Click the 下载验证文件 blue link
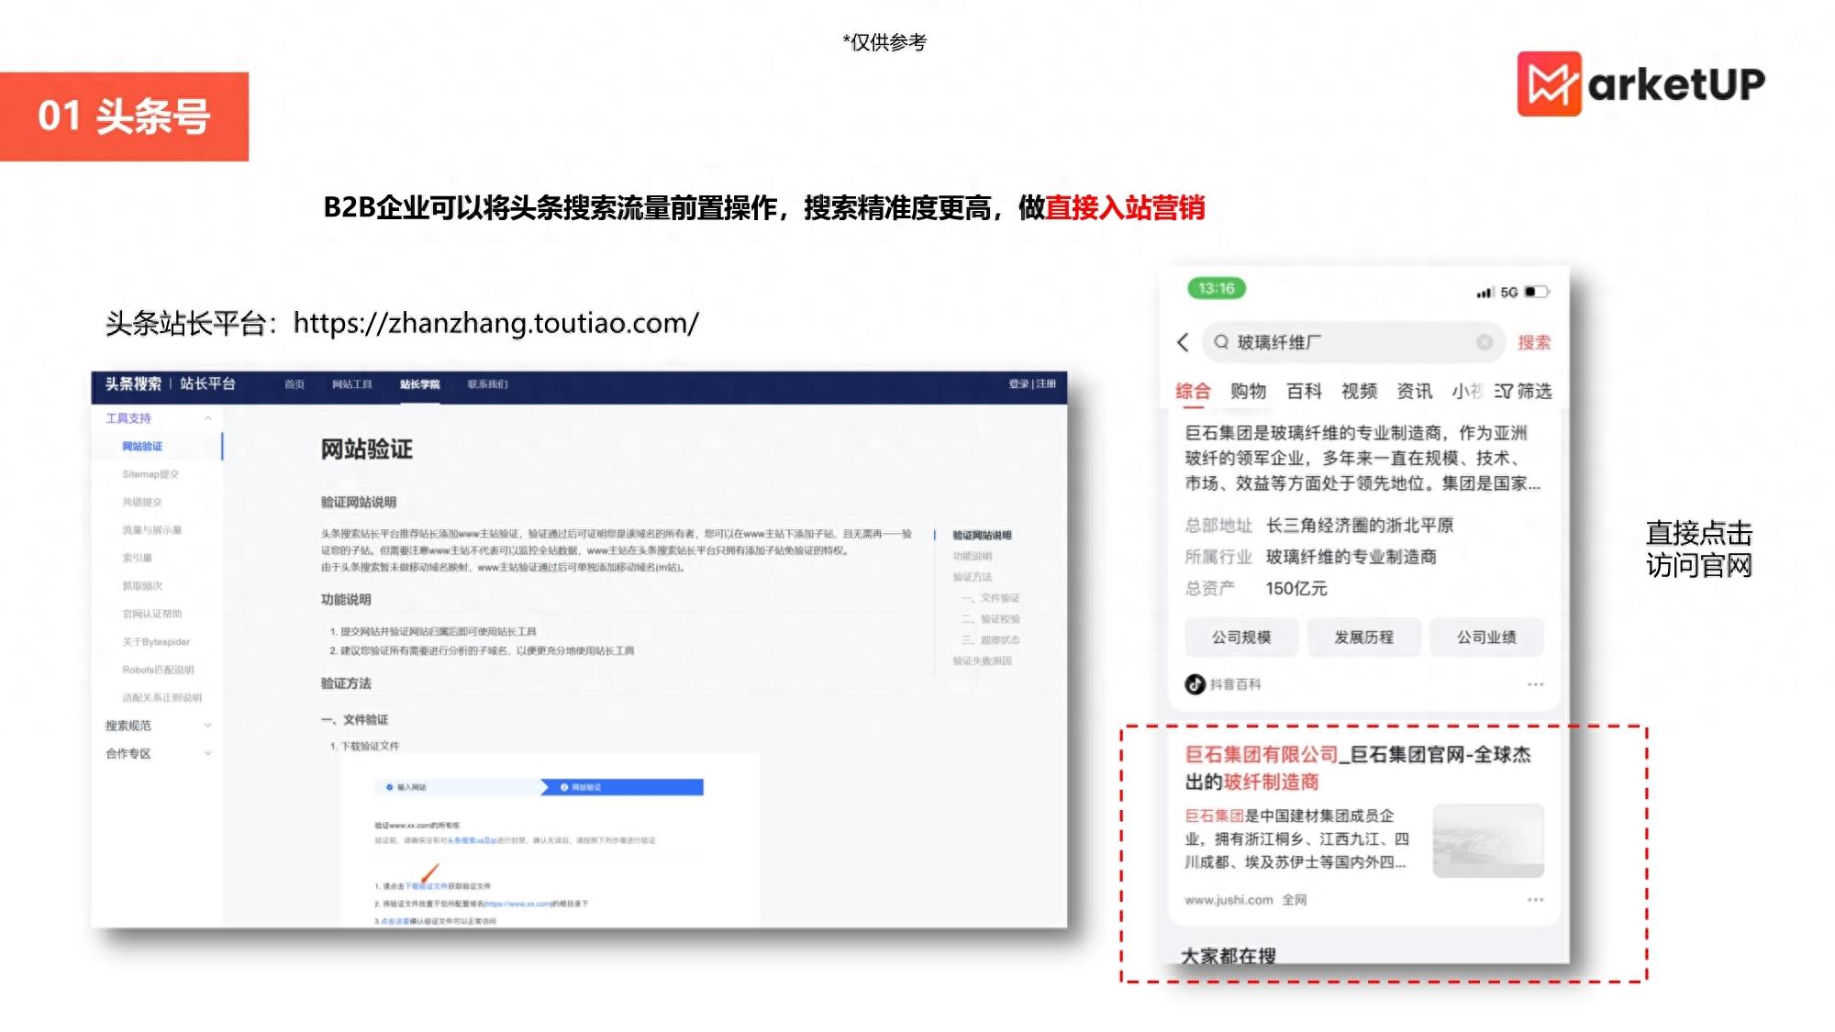Viewport: 1835px width, 1032px height. coord(427,886)
